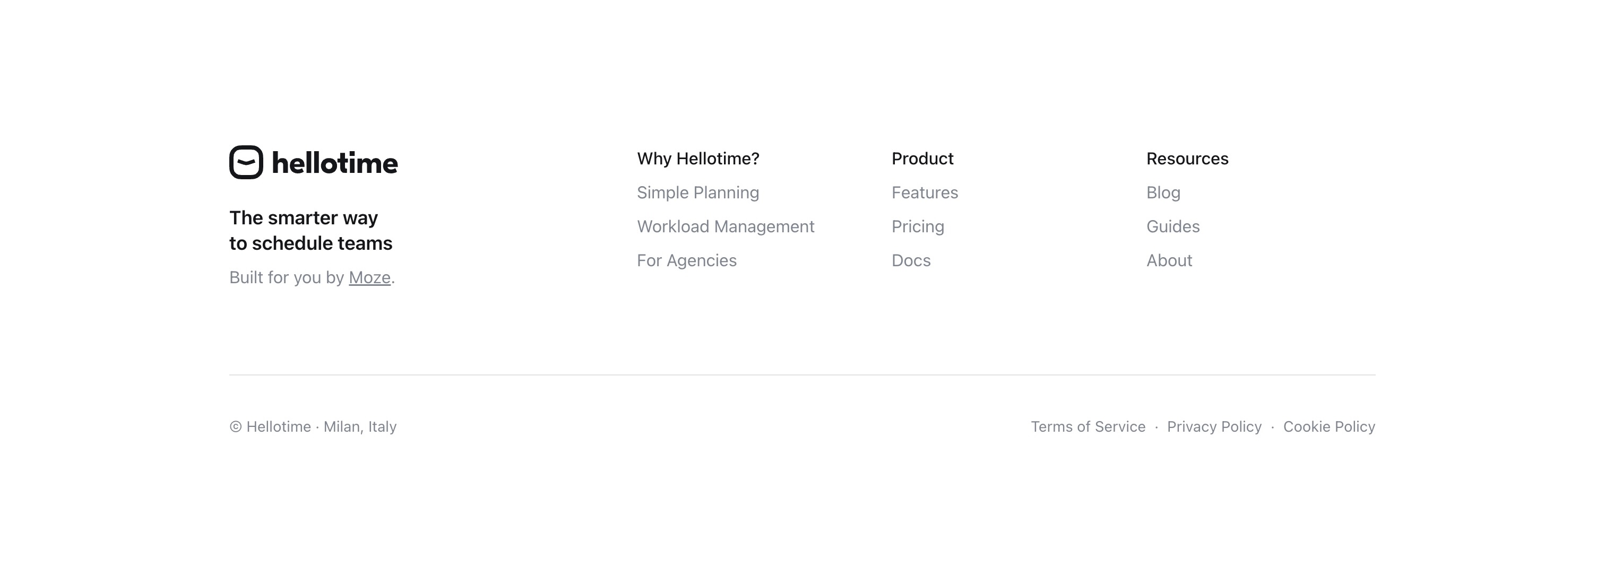Click the Hellotime Milan, Italy copyright text
The width and height of the screenshot is (1605, 568).
(313, 426)
